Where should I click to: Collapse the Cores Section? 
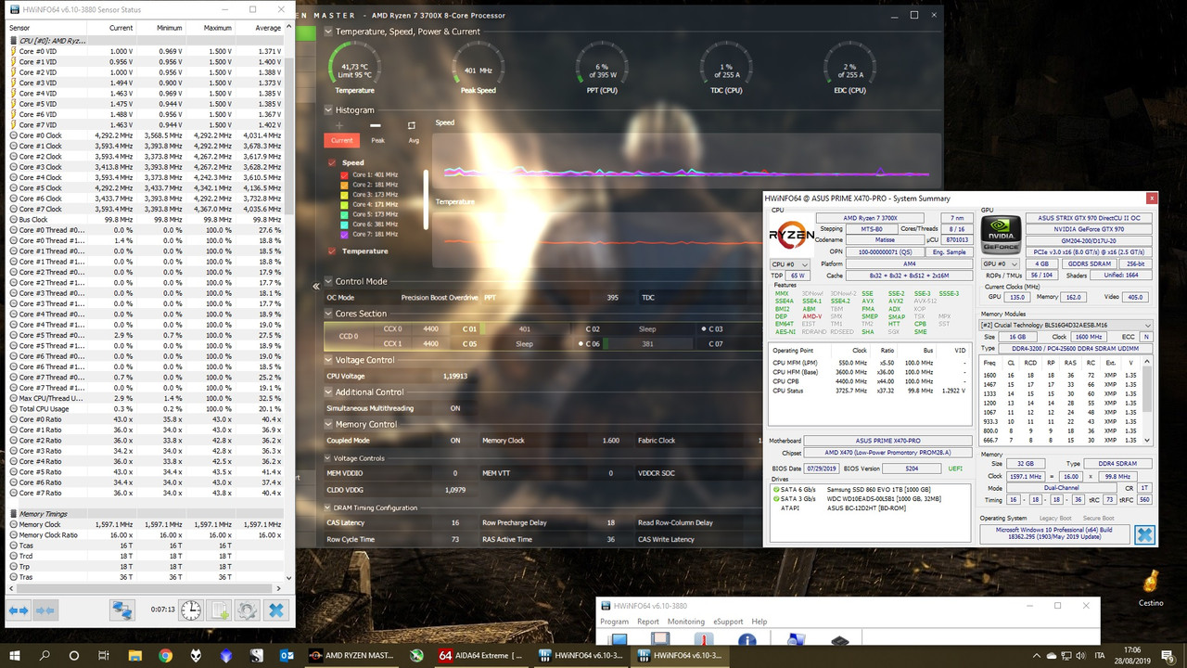328,314
